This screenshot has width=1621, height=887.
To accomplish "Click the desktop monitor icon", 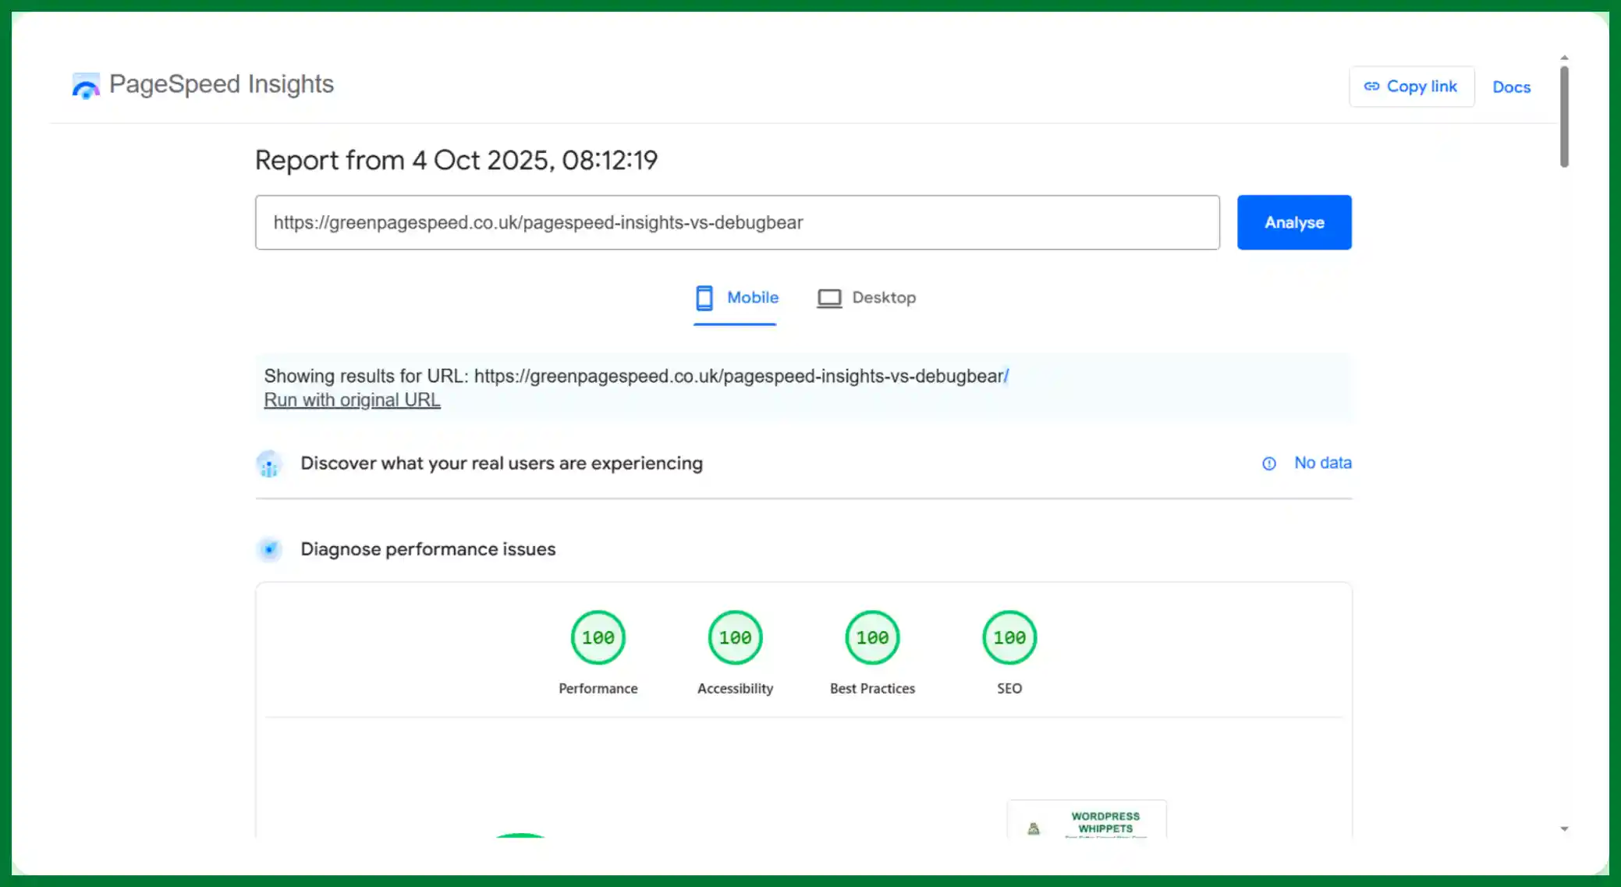I will 828,298.
